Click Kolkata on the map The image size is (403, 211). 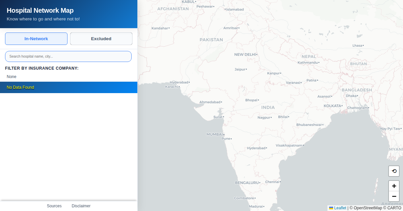coord(342,106)
